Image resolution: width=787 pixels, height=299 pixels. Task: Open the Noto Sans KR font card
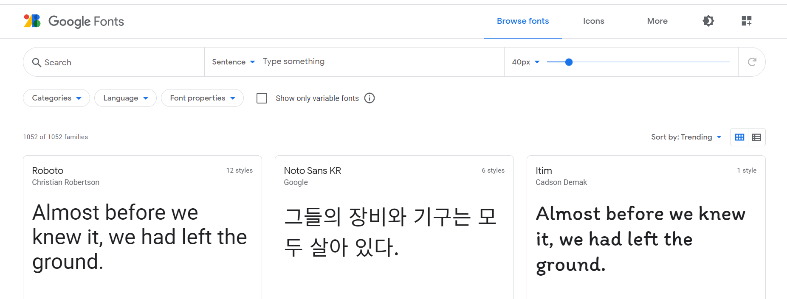pyautogui.click(x=394, y=227)
